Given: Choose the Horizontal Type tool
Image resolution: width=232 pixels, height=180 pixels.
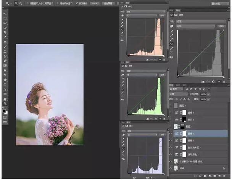Looking at the screenshot, I should 5,85.
